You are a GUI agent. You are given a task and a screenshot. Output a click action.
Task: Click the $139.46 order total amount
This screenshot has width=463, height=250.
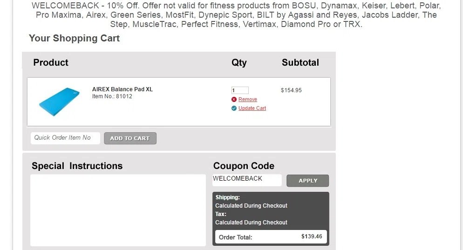coord(312,236)
